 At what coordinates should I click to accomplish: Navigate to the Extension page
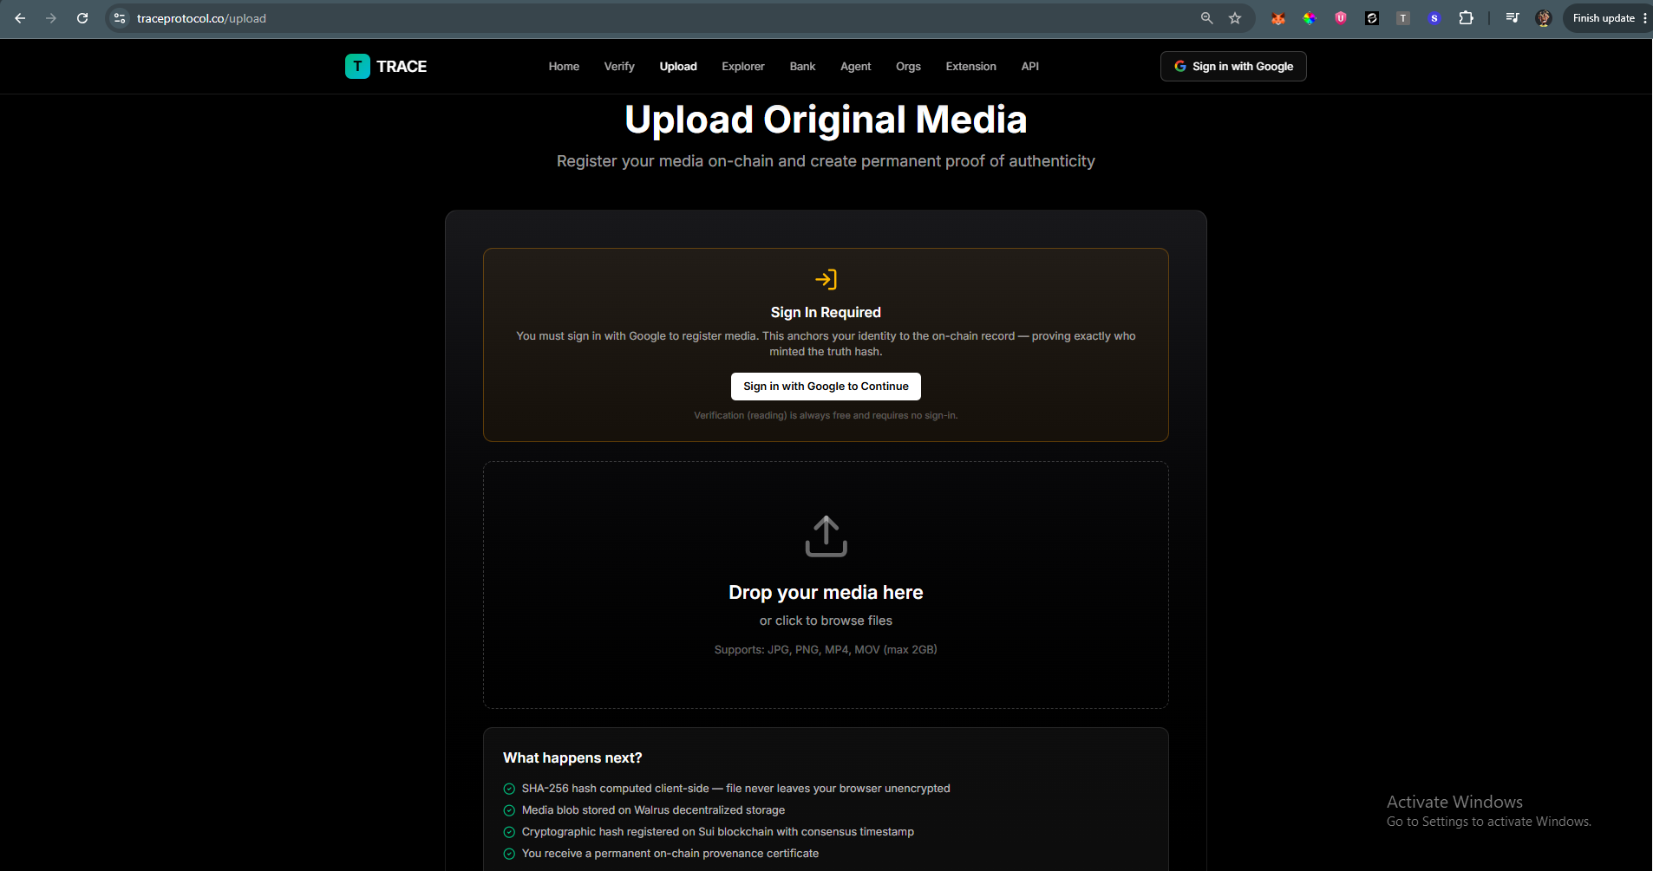click(x=970, y=67)
